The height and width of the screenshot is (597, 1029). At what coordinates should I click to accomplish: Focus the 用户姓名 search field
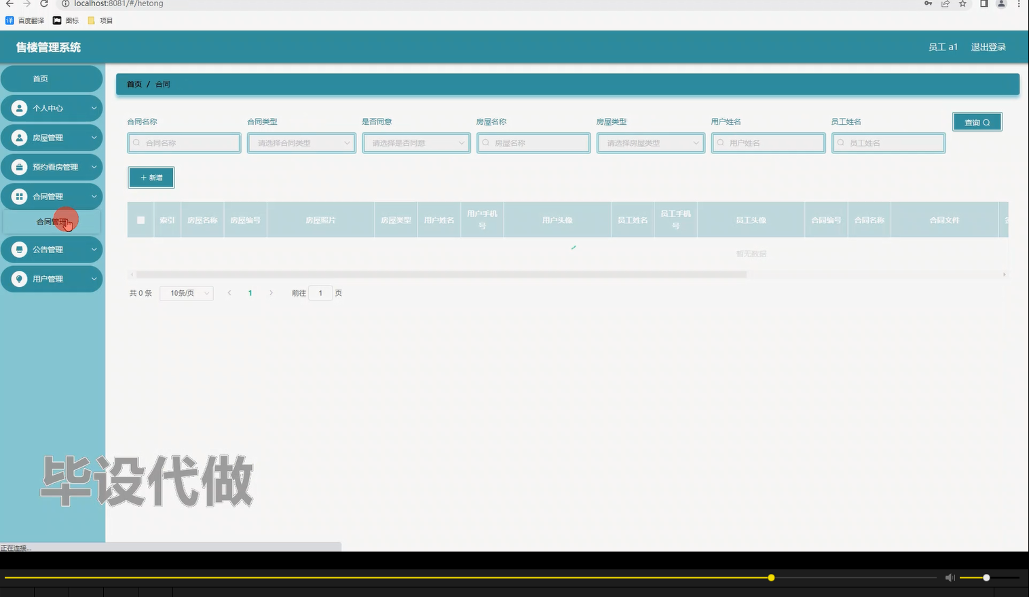[768, 143]
